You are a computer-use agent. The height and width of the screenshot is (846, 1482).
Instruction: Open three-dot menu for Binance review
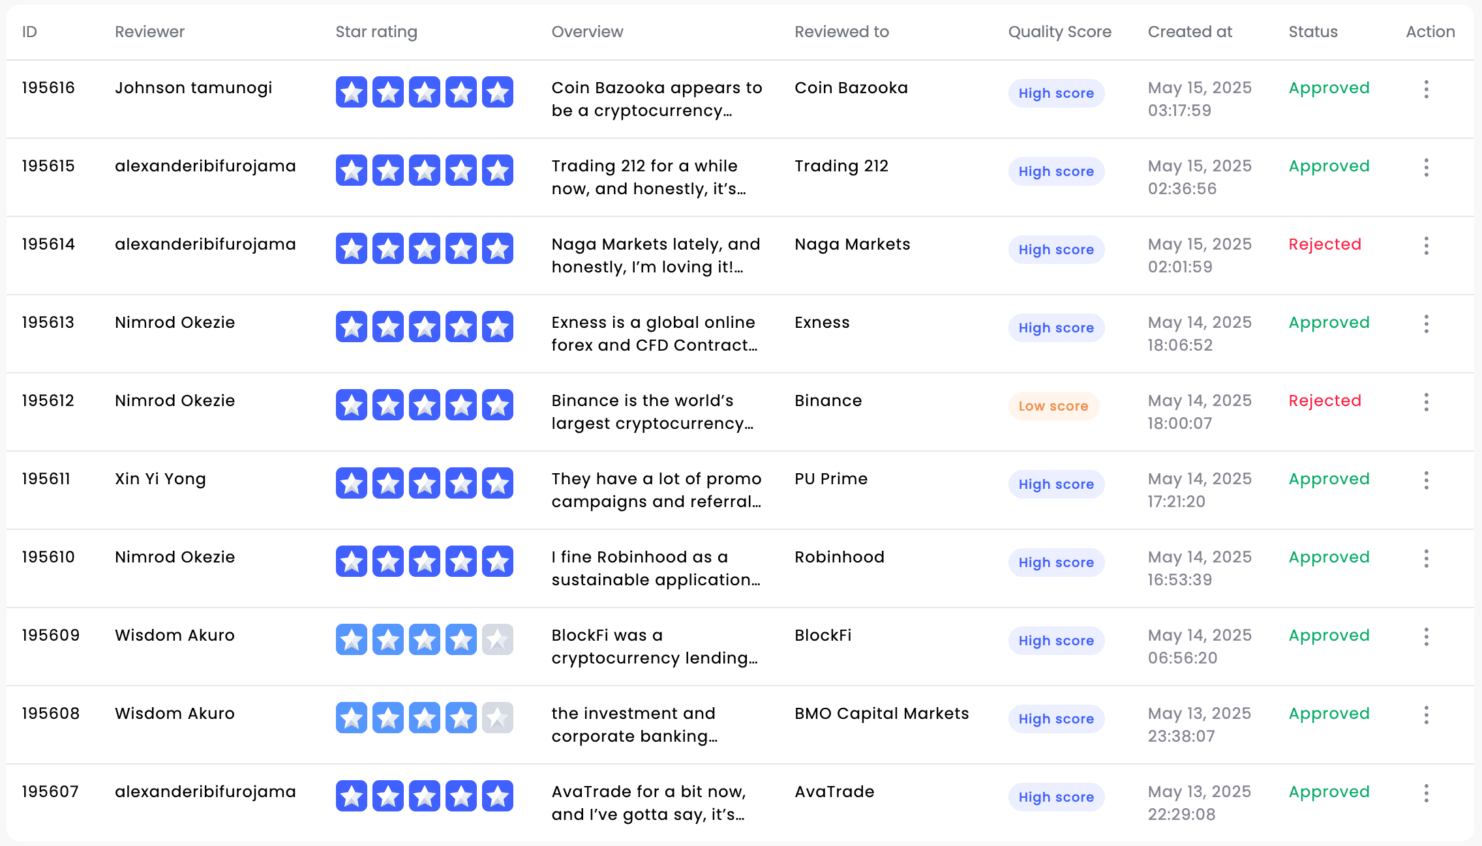[x=1427, y=402]
